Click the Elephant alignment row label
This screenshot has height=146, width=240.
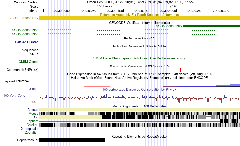tap(32, 121)
